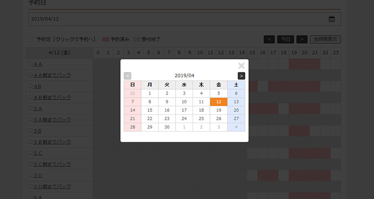
Task: Click 全時間表示 button
Action: coord(325,39)
